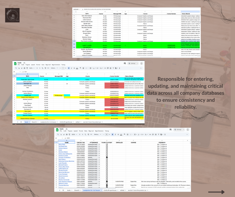235x197 pixels.
Task: Click font size box in bottom spreadsheet
Action: pyautogui.click(x=106, y=134)
